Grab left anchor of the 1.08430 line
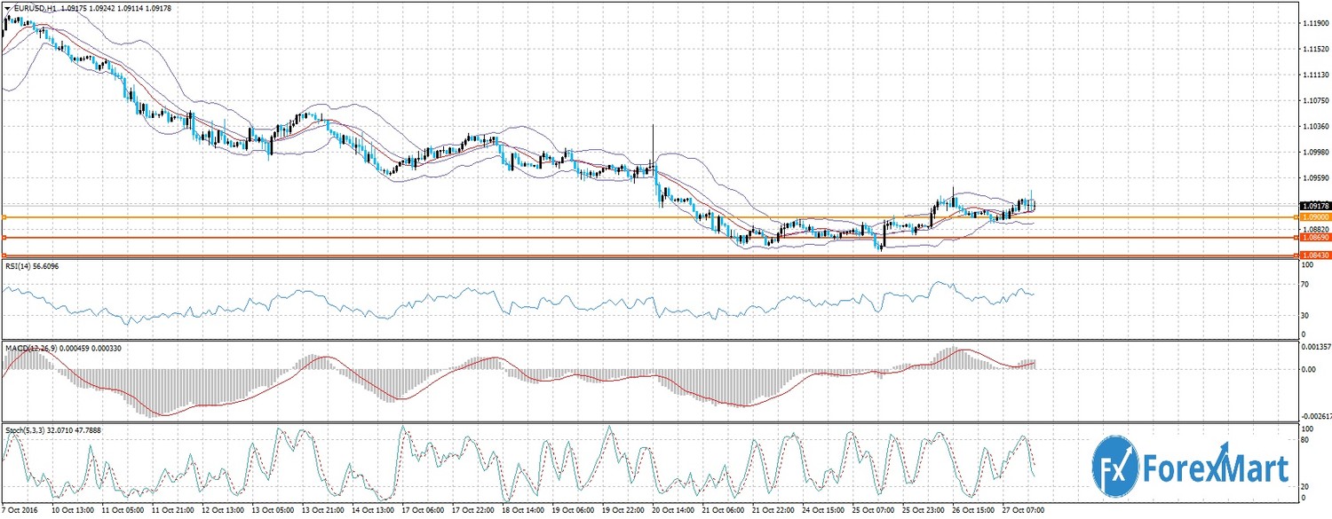The image size is (1332, 519). (x=4, y=256)
